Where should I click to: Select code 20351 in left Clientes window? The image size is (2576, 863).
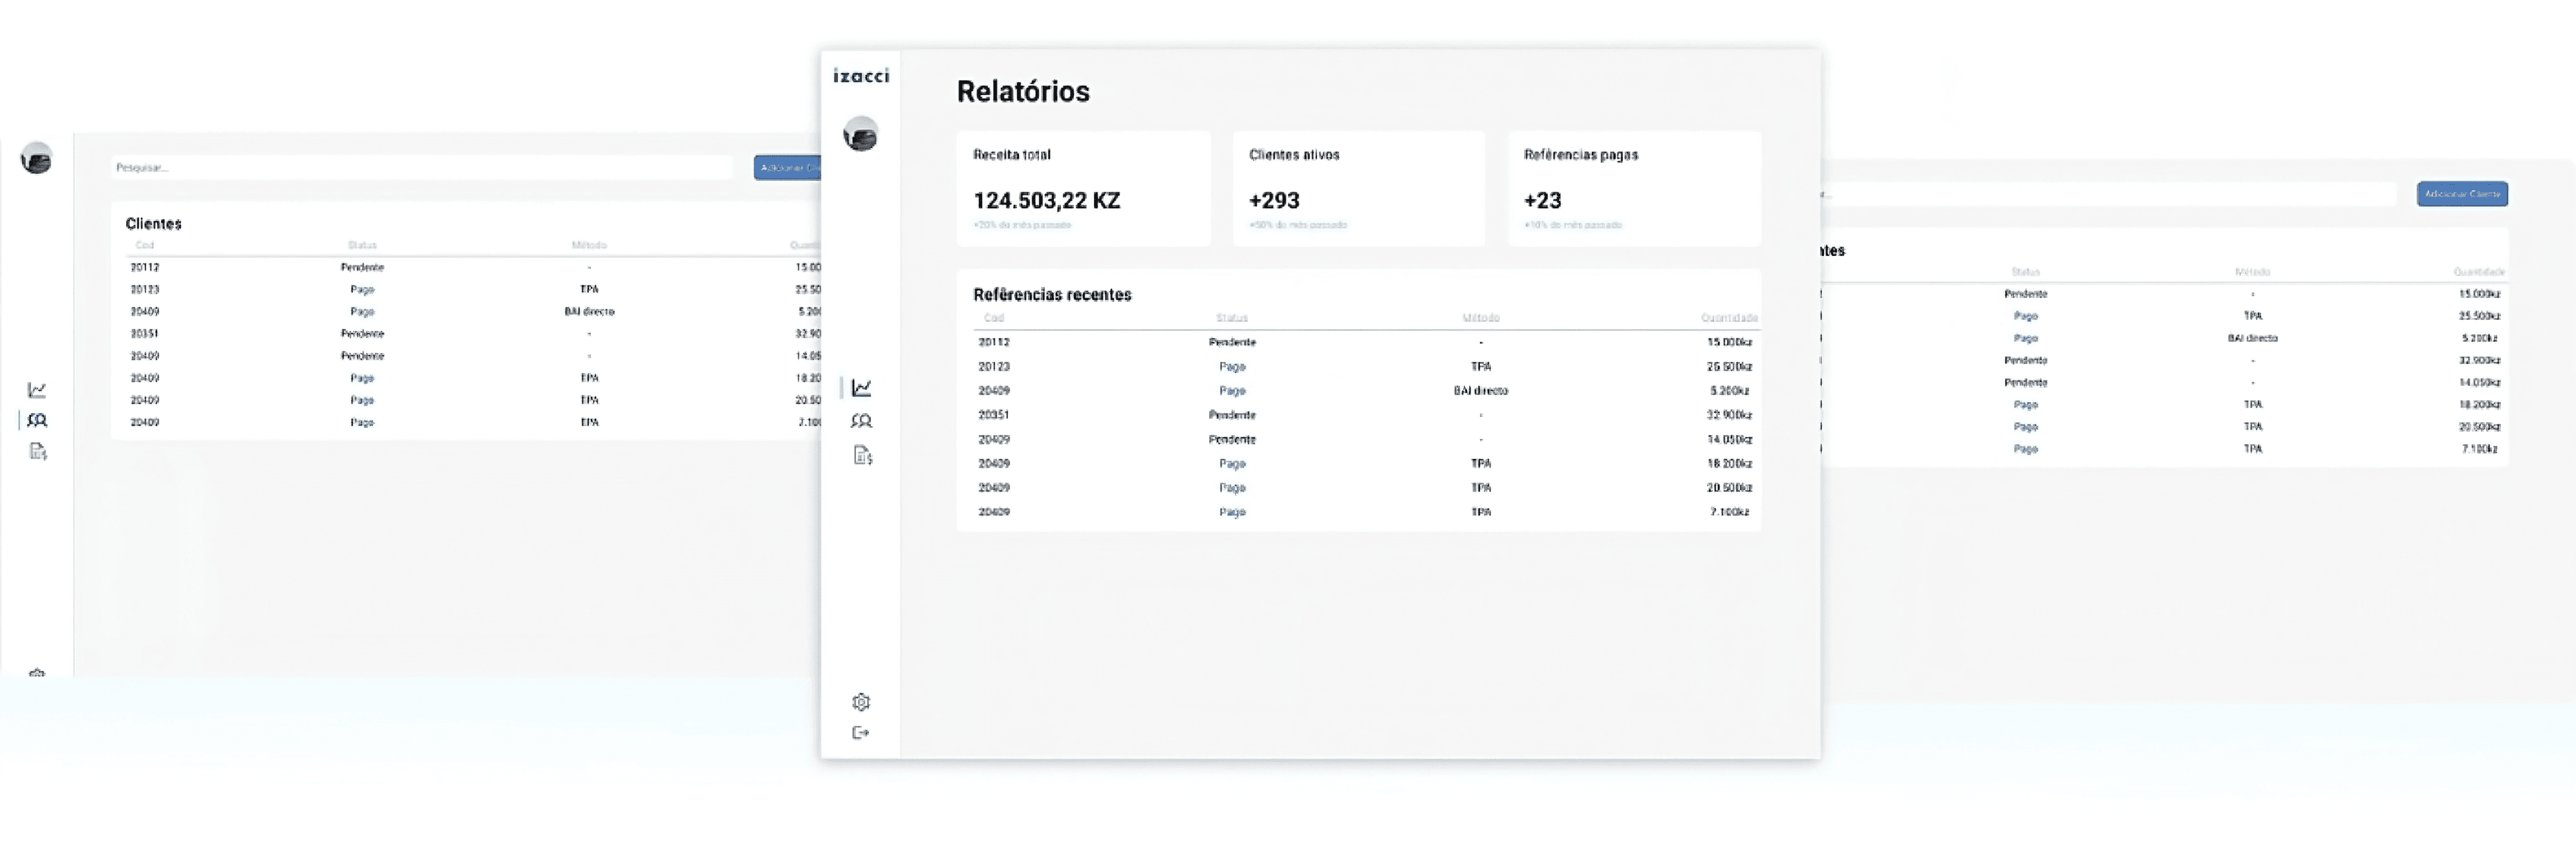pos(145,334)
